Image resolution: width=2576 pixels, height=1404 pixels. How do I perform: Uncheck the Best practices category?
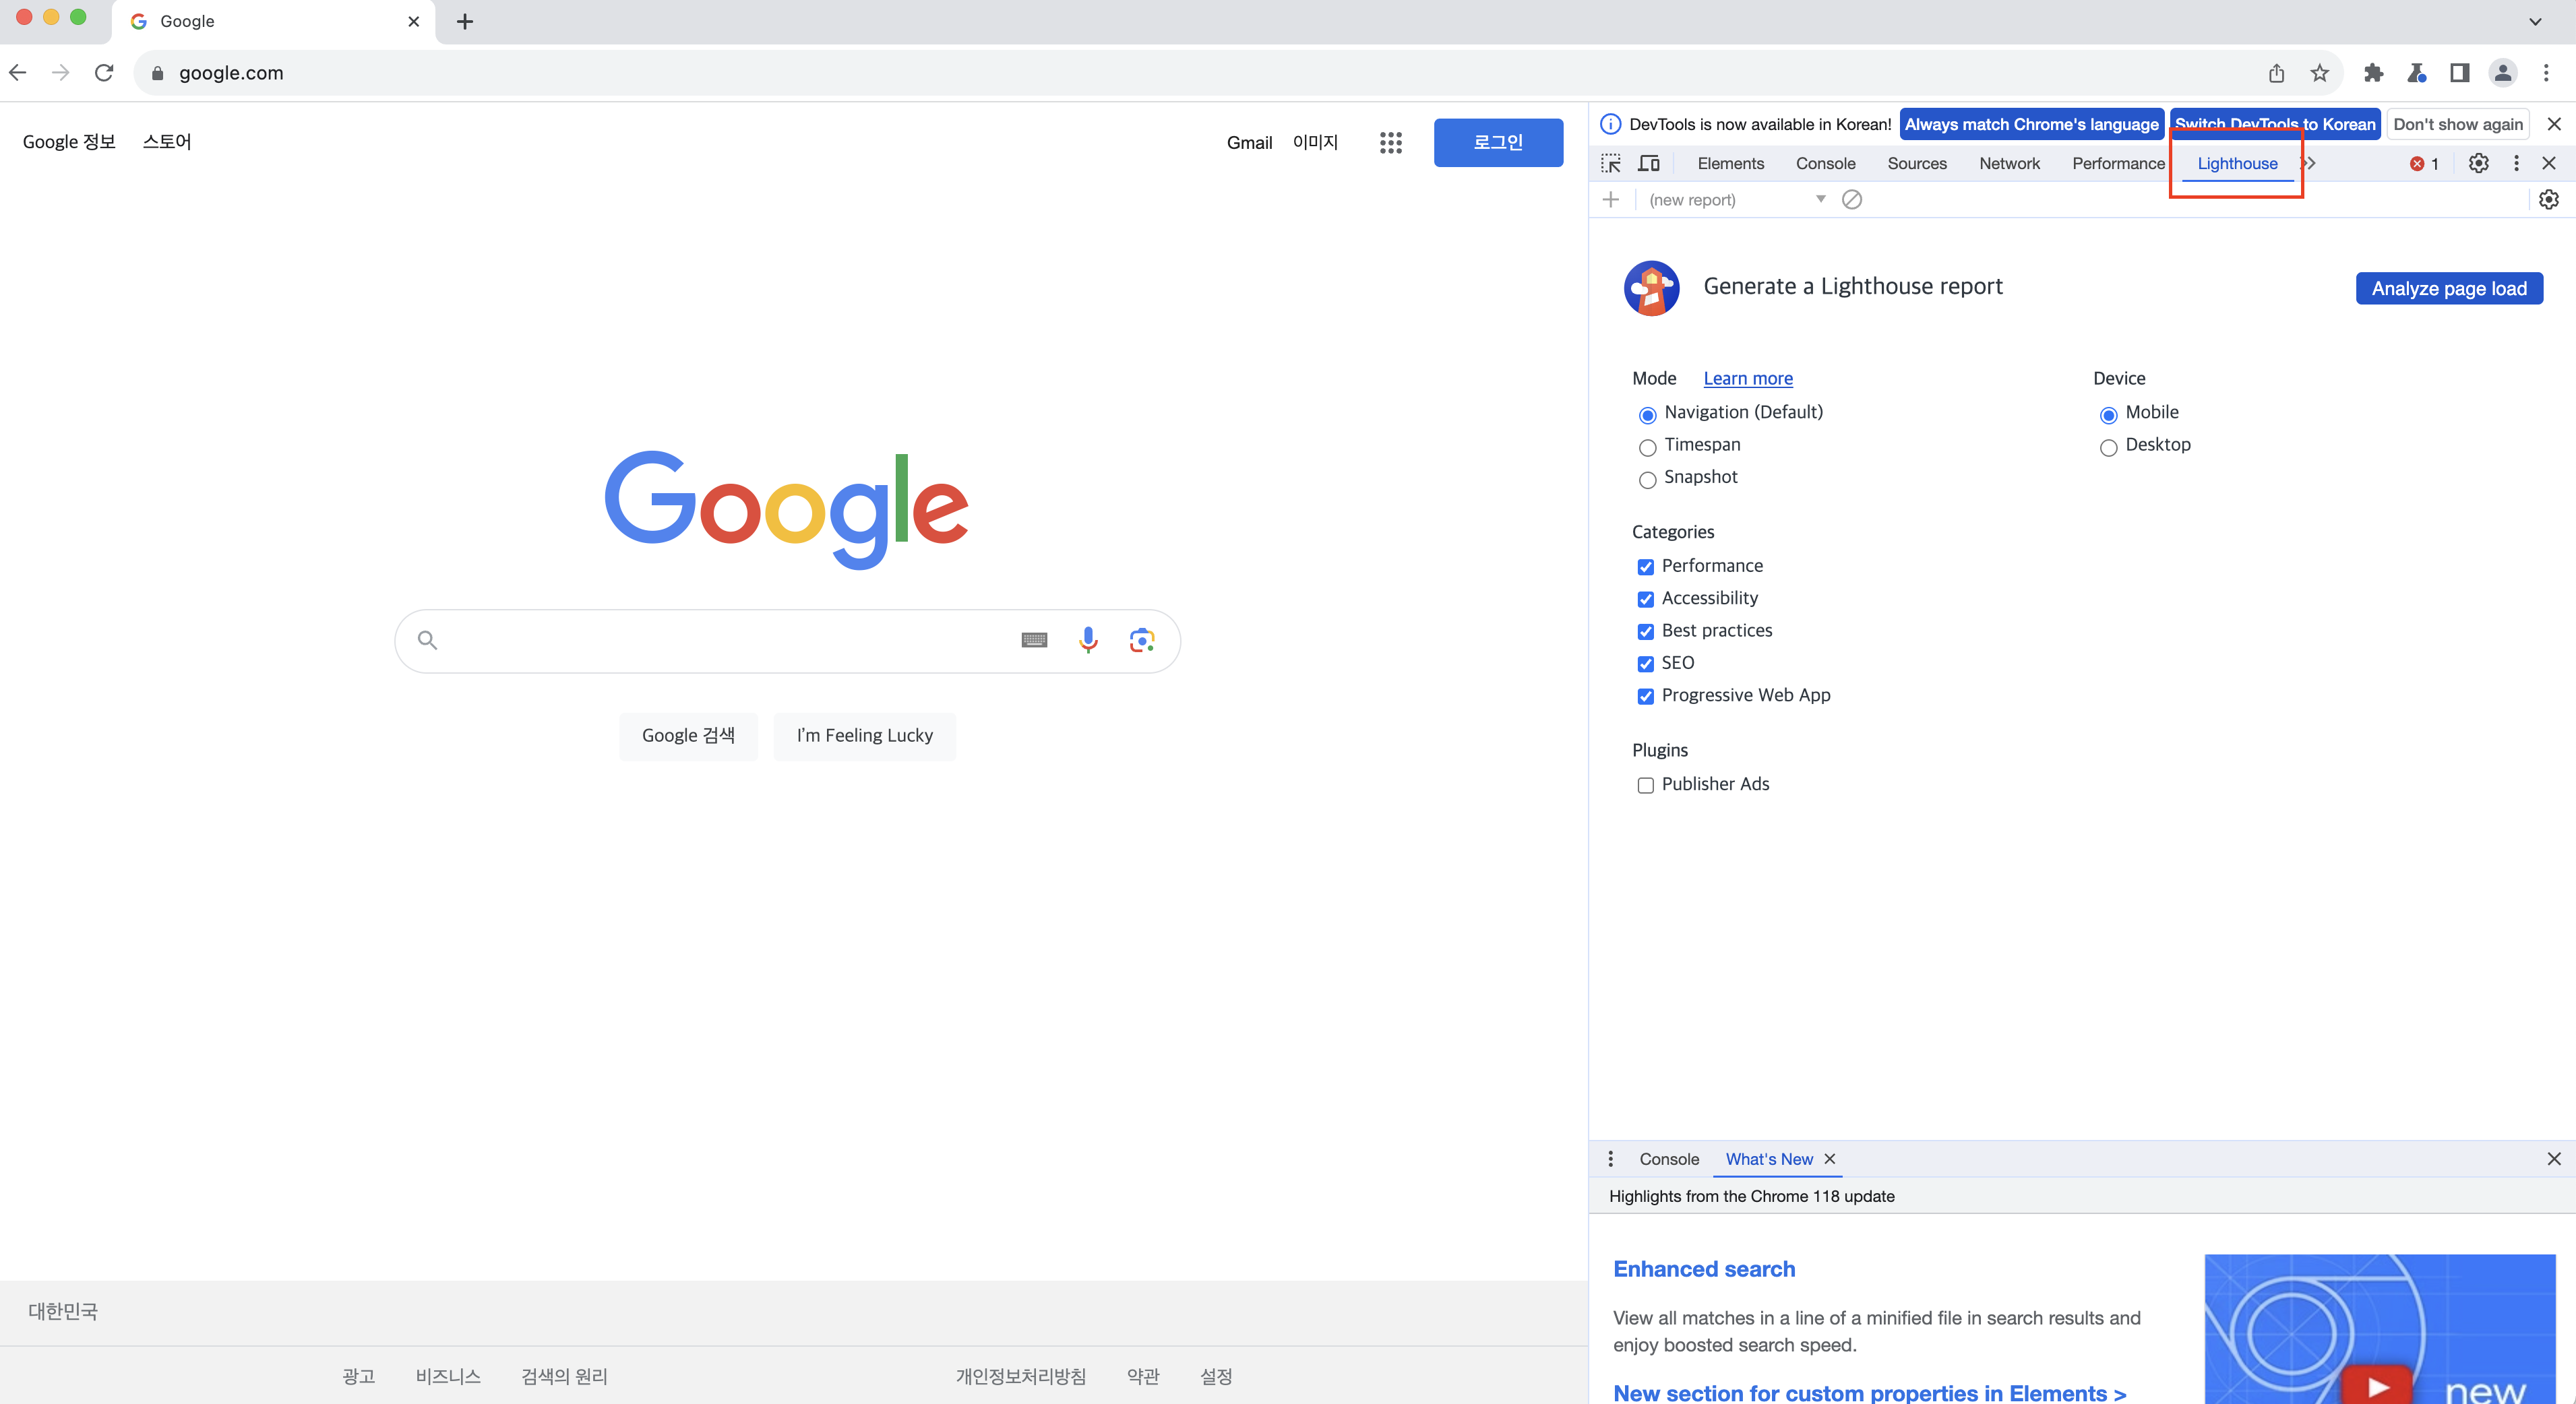point(1646,631)
